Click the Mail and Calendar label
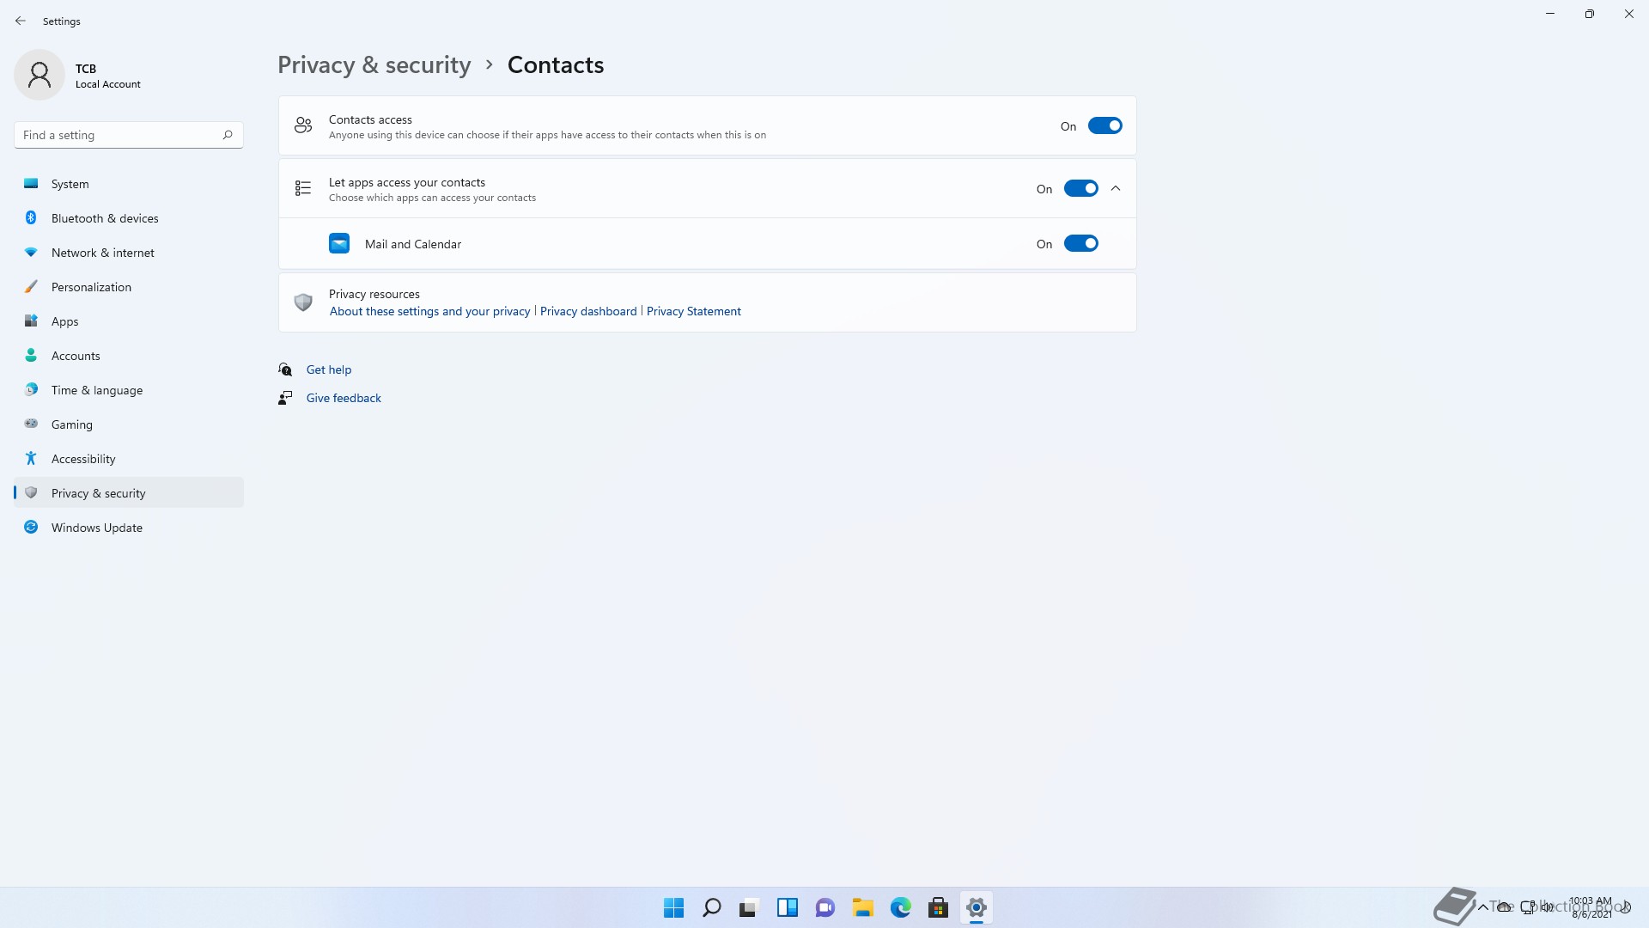This screenshot has height=928, width=1649. tap(413, 244)
